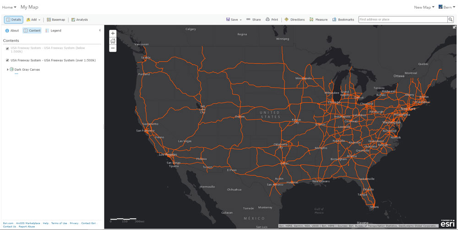Click the Winnipeg label on map

click(x=283, y=39)
